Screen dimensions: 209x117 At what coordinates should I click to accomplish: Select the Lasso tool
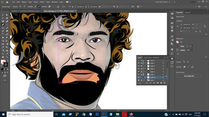point(7,18)
